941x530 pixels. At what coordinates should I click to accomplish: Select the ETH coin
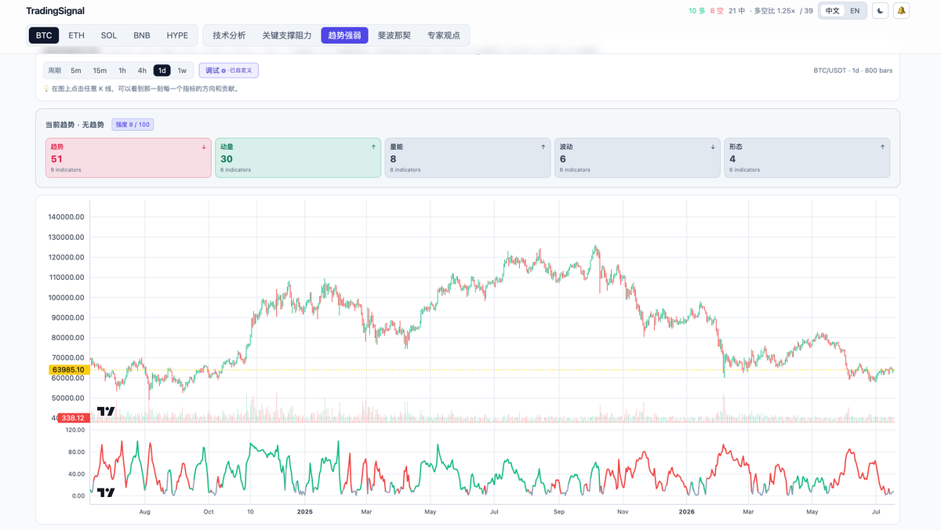tap(76, 35)
